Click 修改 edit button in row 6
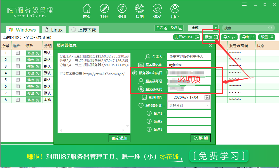279x168 pixels. tap(33, 87)
